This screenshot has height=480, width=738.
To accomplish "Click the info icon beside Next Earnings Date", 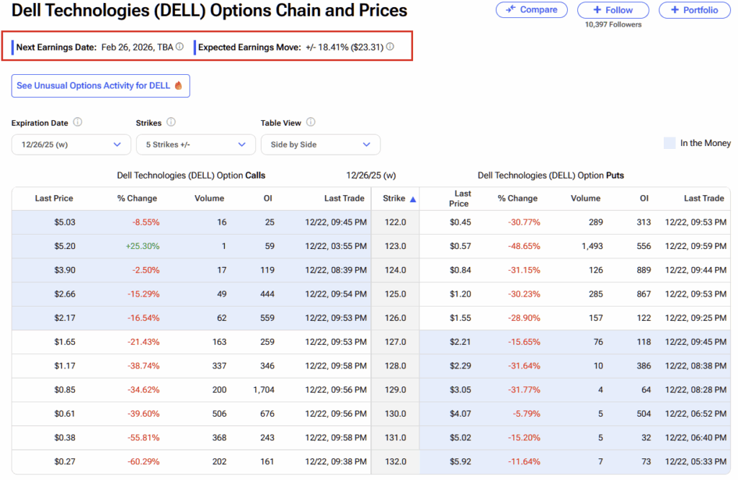I will pyautogui.click(x=179, y=47).
